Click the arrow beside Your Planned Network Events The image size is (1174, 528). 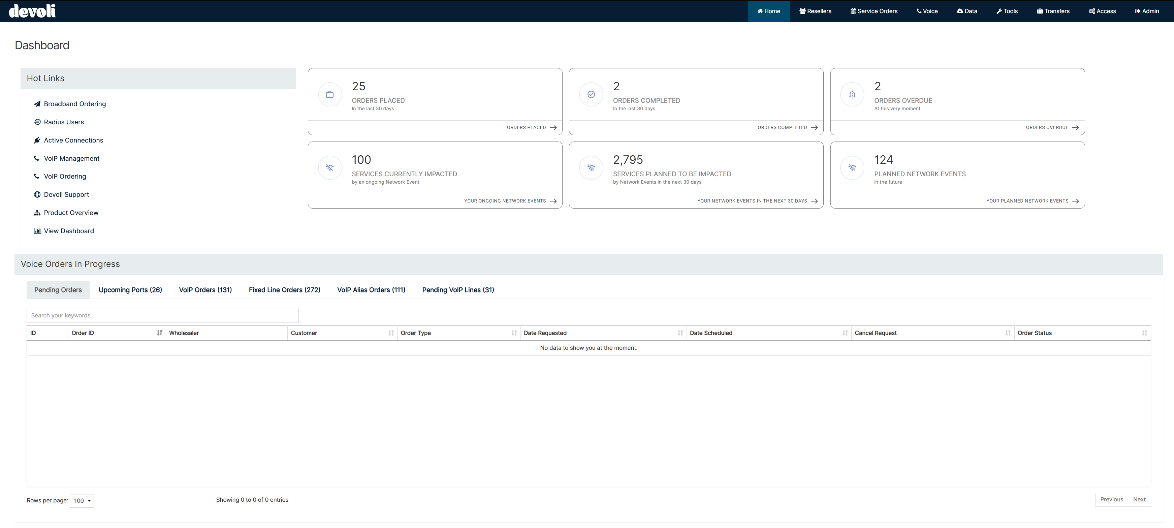point(1076,201)
